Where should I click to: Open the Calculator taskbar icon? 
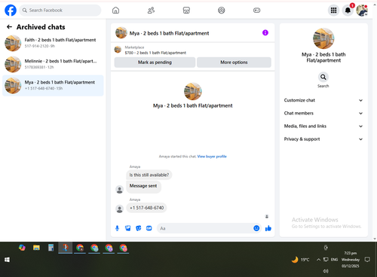(x=51, y=248)
